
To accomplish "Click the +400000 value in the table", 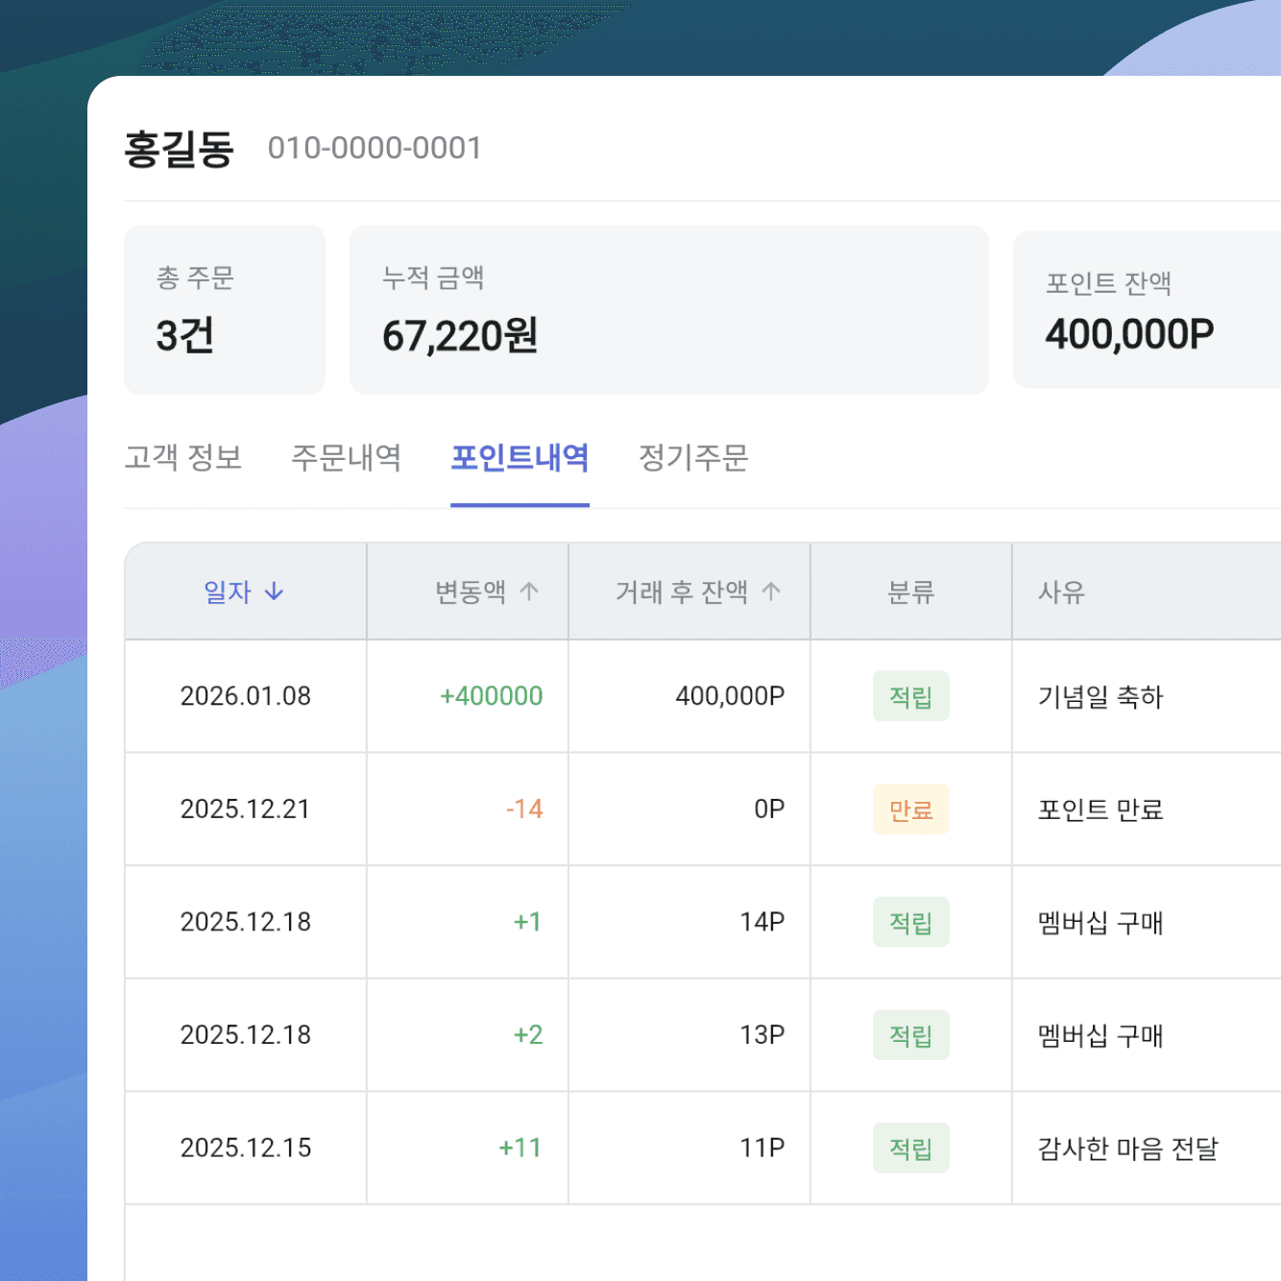I will pyautogui.click(x=493, y=696).
